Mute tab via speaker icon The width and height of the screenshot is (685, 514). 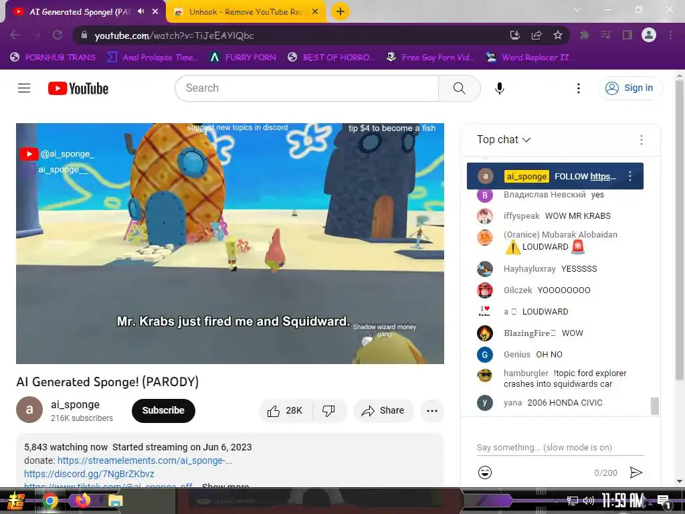[140, 11]
